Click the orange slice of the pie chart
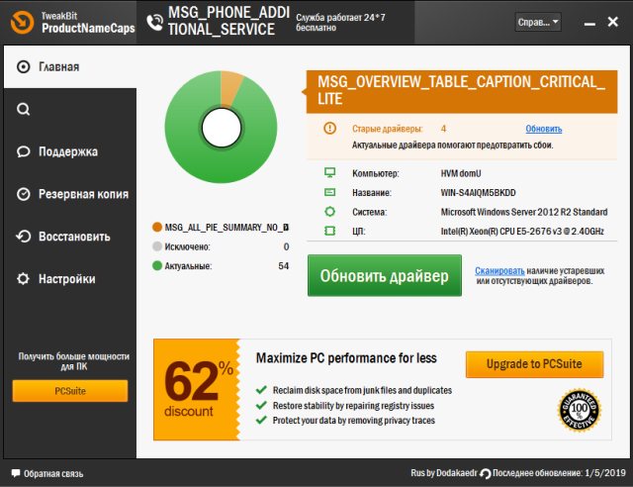 pyautogui.click(x=229, y=87)
